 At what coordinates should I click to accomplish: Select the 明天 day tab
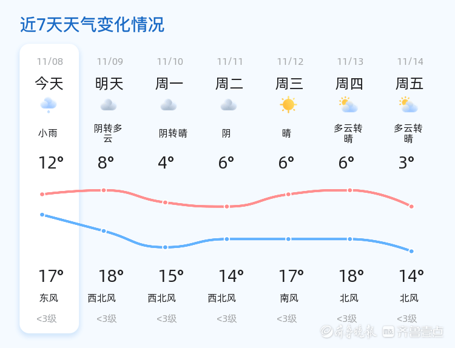(x=109, y=84)
